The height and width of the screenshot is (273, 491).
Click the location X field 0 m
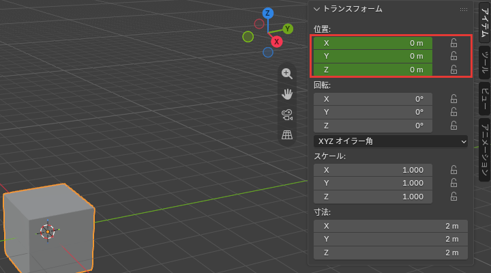coord(373,43)
